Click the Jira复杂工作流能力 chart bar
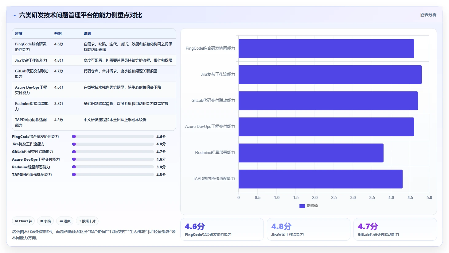Viewport: 449px width, 253px height. 330,75
